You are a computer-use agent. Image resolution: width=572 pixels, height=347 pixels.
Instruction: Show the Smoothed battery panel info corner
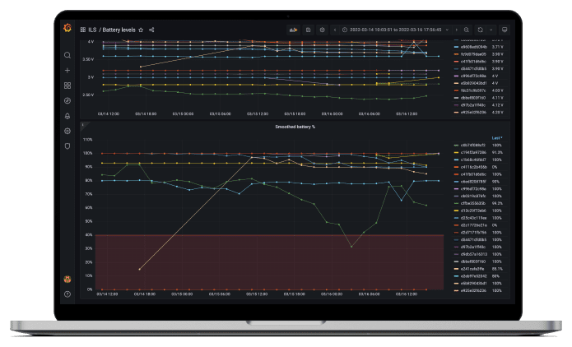click(83, 125)
